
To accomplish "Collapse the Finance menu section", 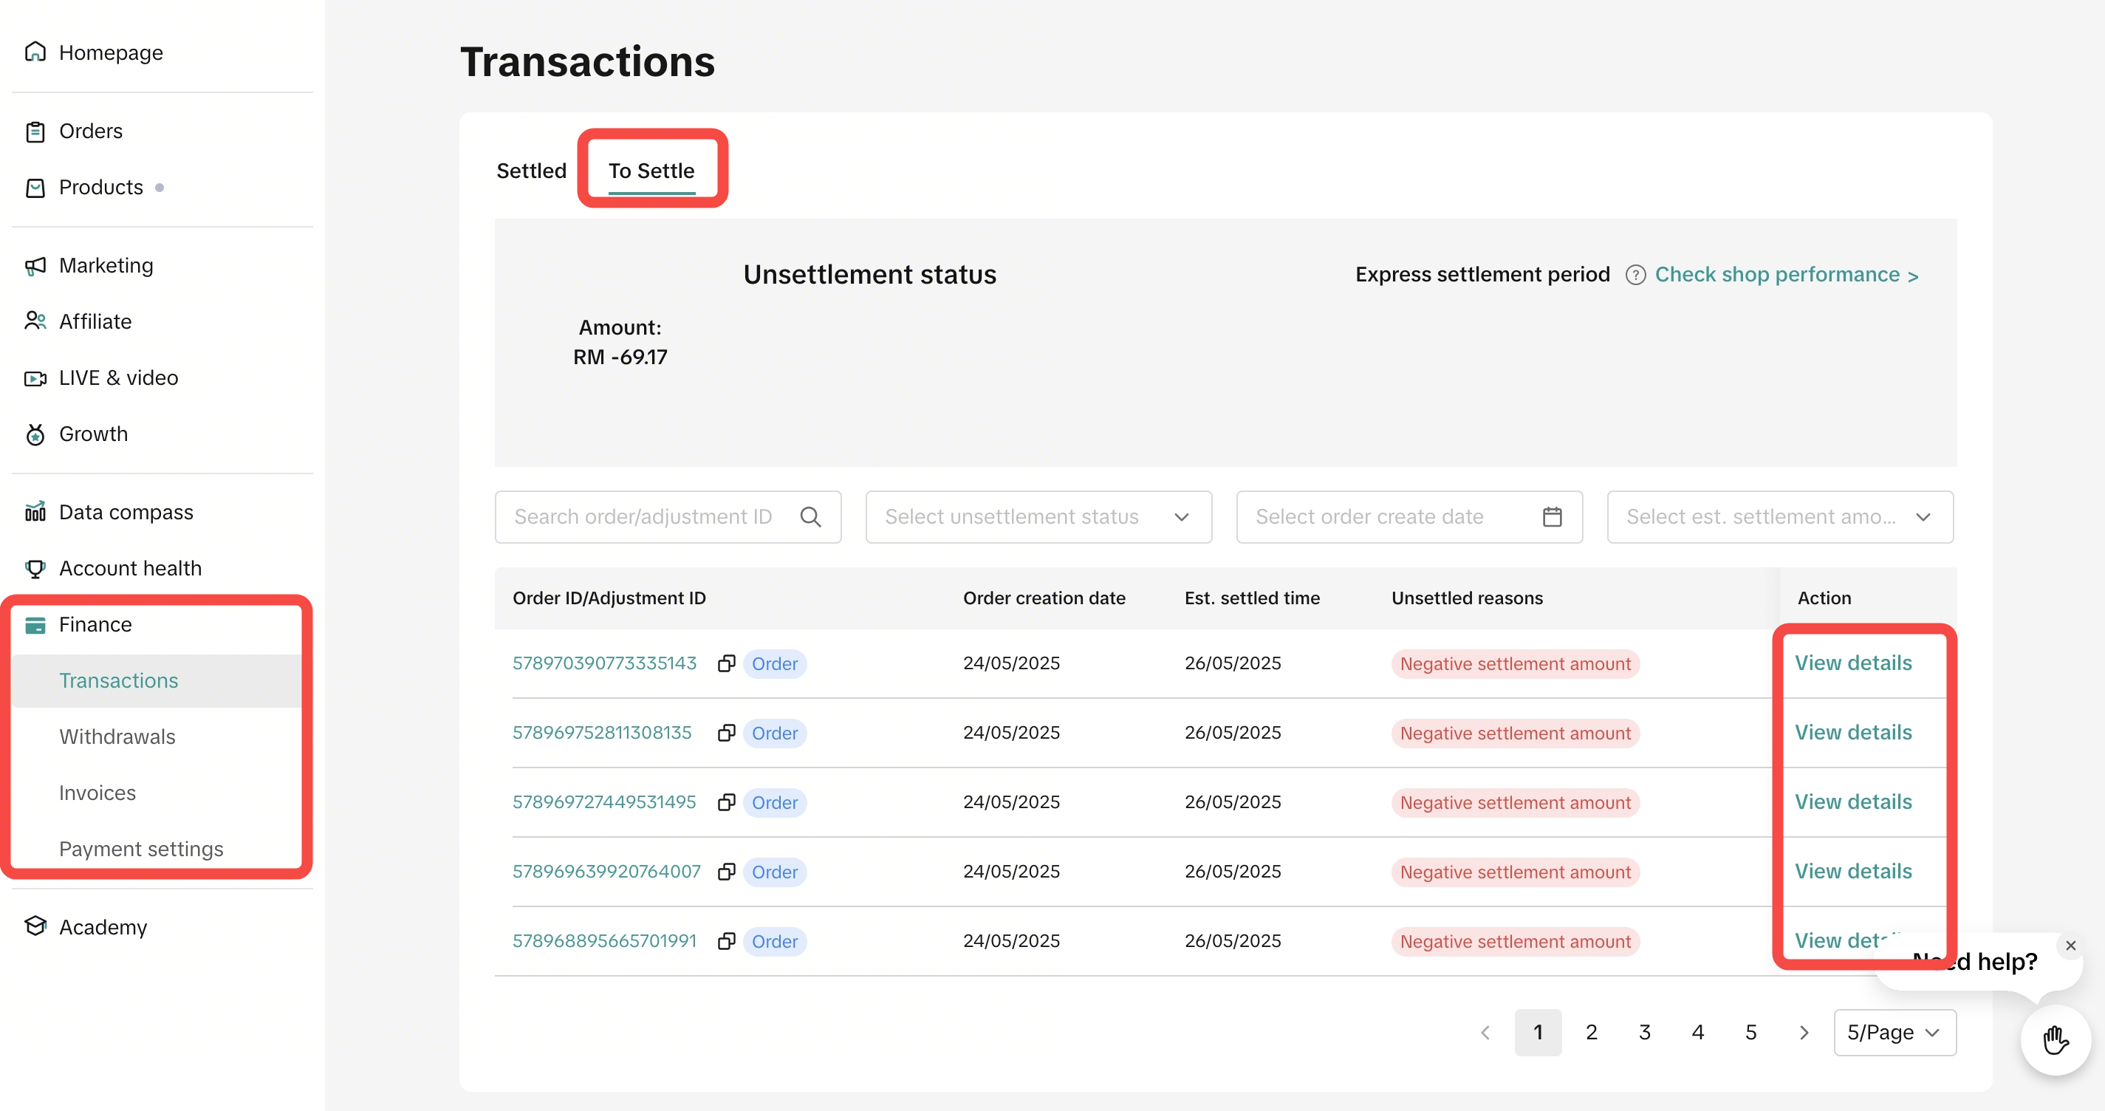I will click(x=95, y=625).
